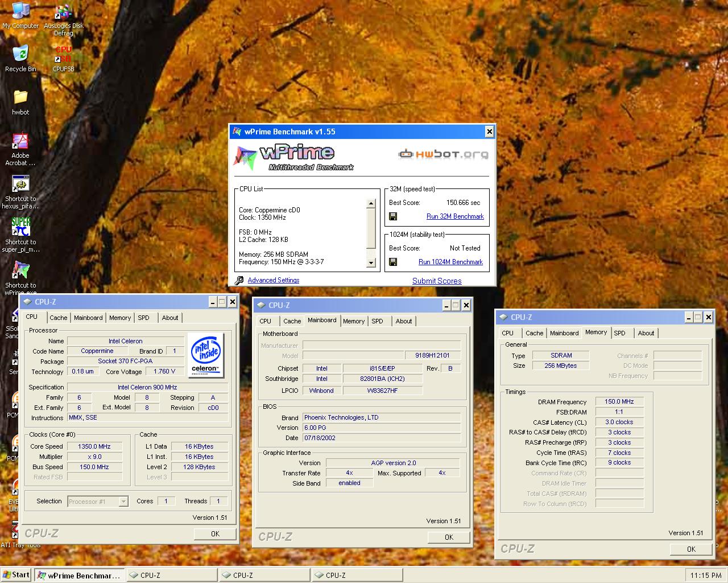
Task: Click the Intel Celeron 900 MHz specification
Action: [x=147, y=387]
